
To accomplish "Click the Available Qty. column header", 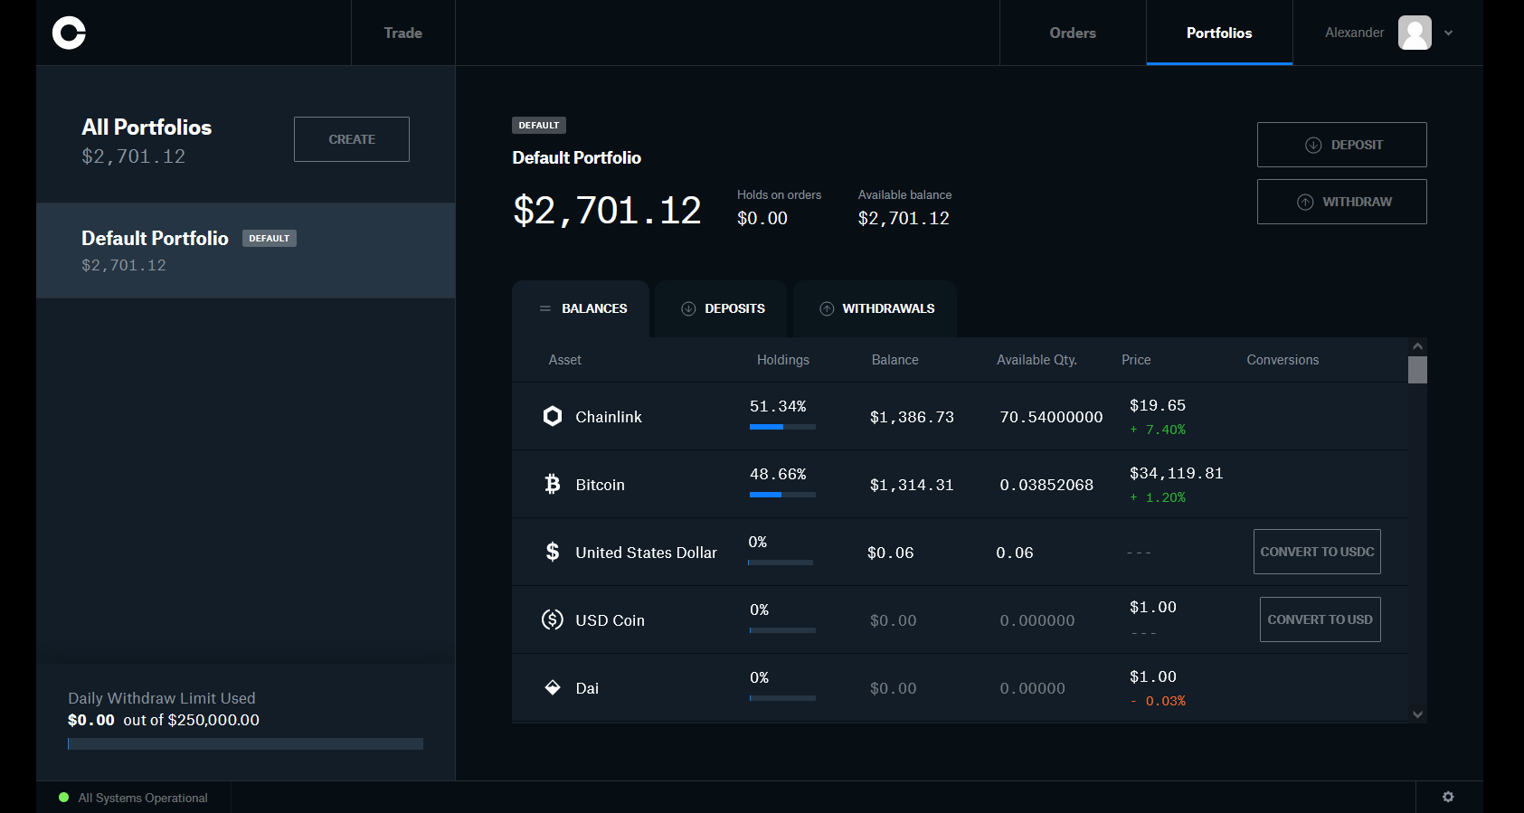I will 1037,360.
